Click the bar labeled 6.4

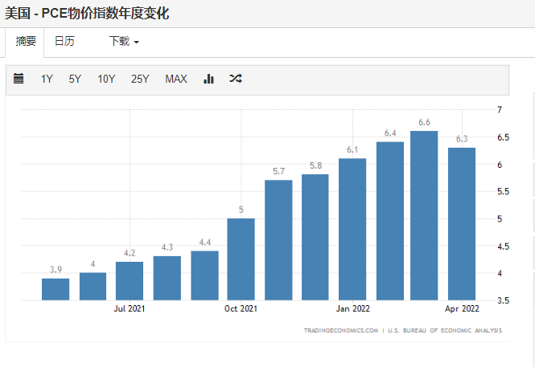pyautogui.click(x=390, y=221)
